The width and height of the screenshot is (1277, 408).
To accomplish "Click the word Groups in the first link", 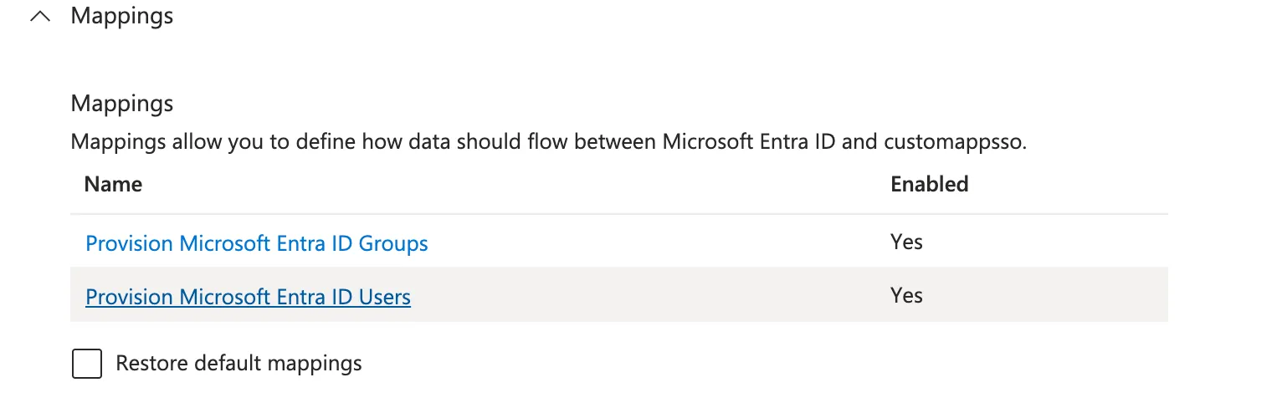I will point(393,243).
